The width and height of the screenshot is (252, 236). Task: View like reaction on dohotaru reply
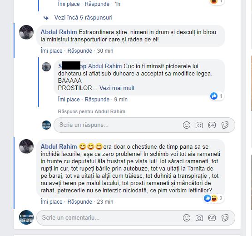217,96
